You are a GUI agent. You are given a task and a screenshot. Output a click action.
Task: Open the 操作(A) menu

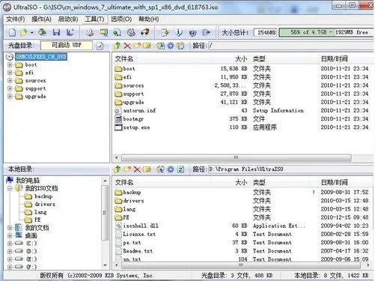pos(41,19)
